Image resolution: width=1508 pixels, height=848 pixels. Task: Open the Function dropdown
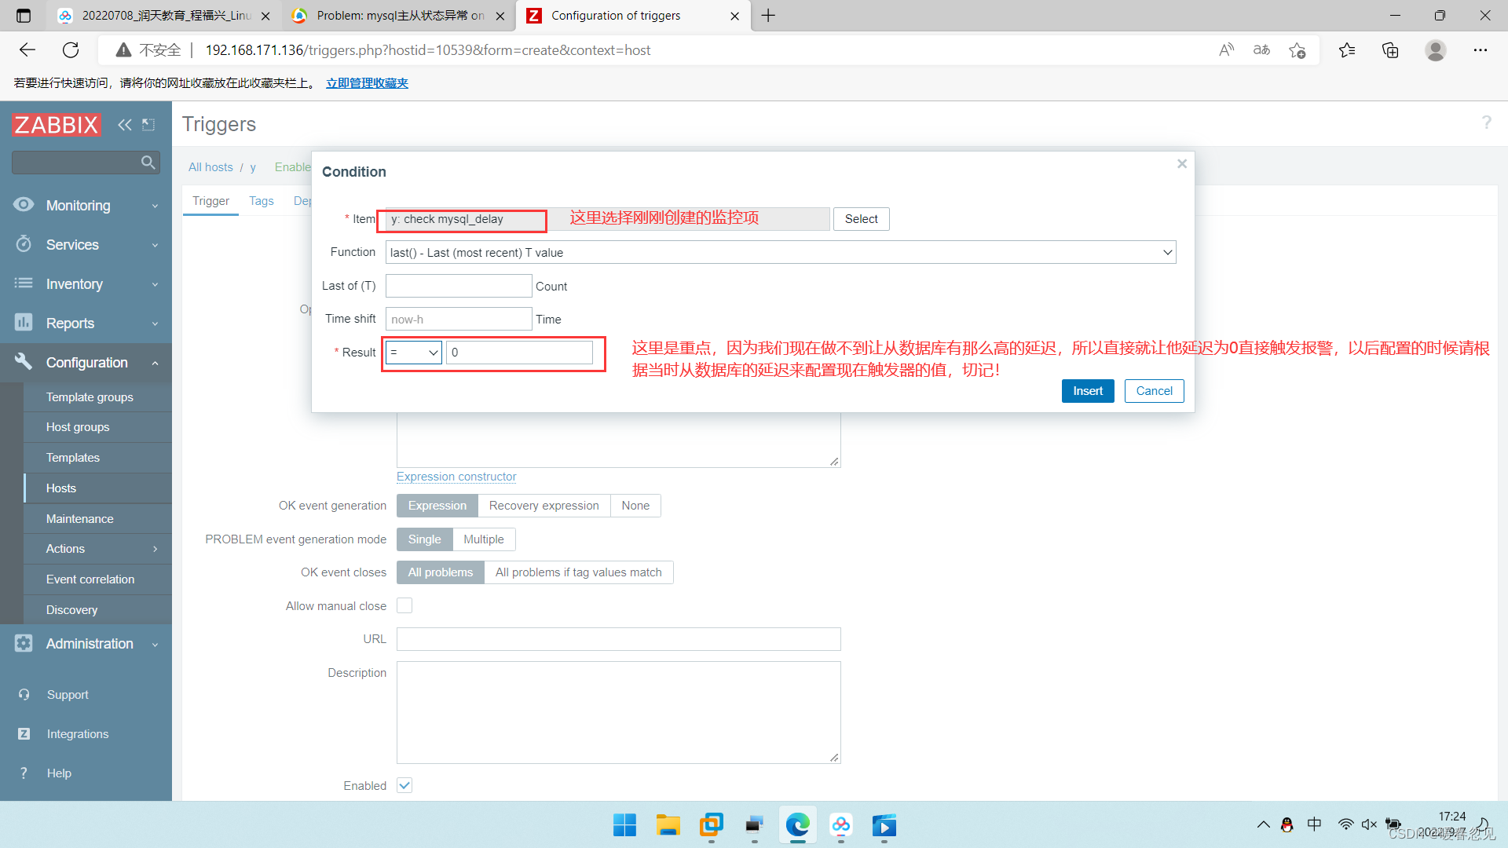click(781, 252)
